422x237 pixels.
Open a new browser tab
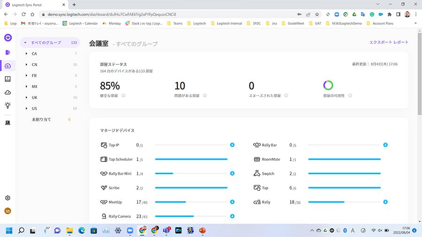(x=74, y=5)
